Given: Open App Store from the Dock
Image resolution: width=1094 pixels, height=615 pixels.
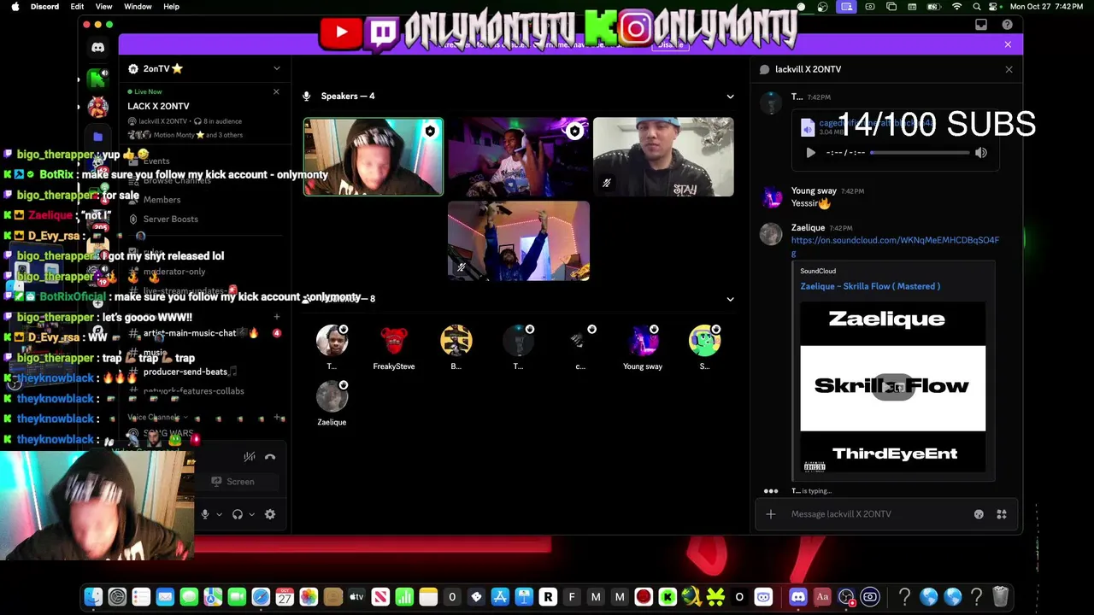Looking at the screenshot, I should pyautogui.click(x=500, y=597).
